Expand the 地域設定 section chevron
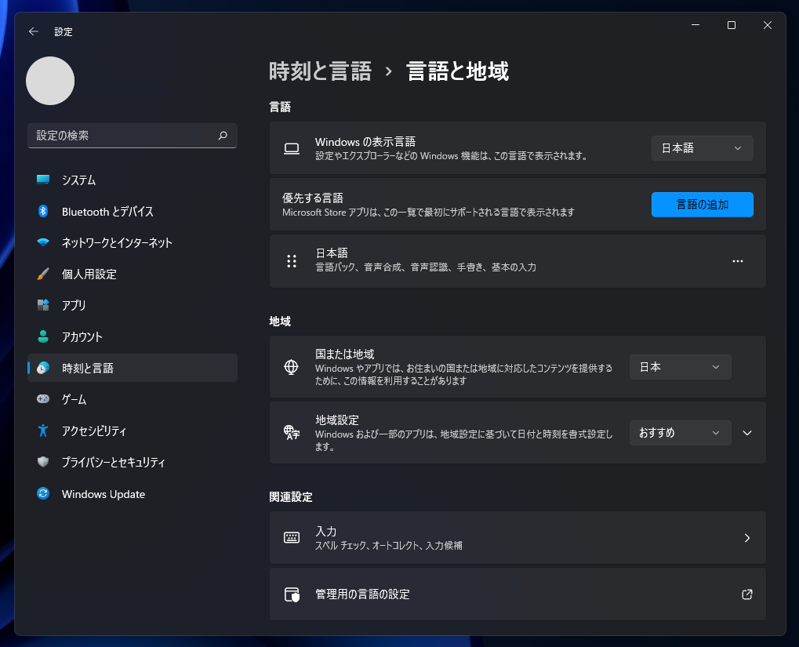Screen dimensions: 799x647 pos(747,433)
